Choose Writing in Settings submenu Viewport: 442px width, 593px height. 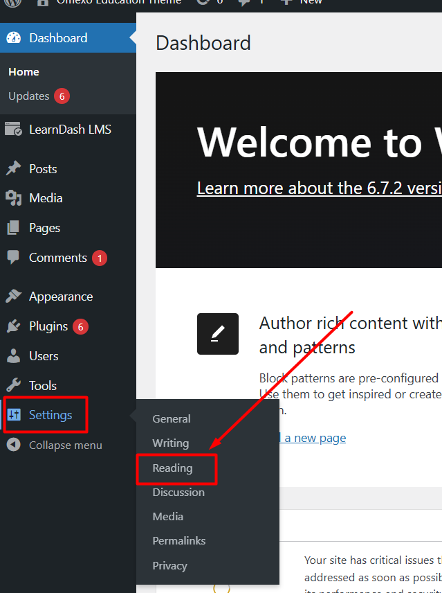coord(171,443)
